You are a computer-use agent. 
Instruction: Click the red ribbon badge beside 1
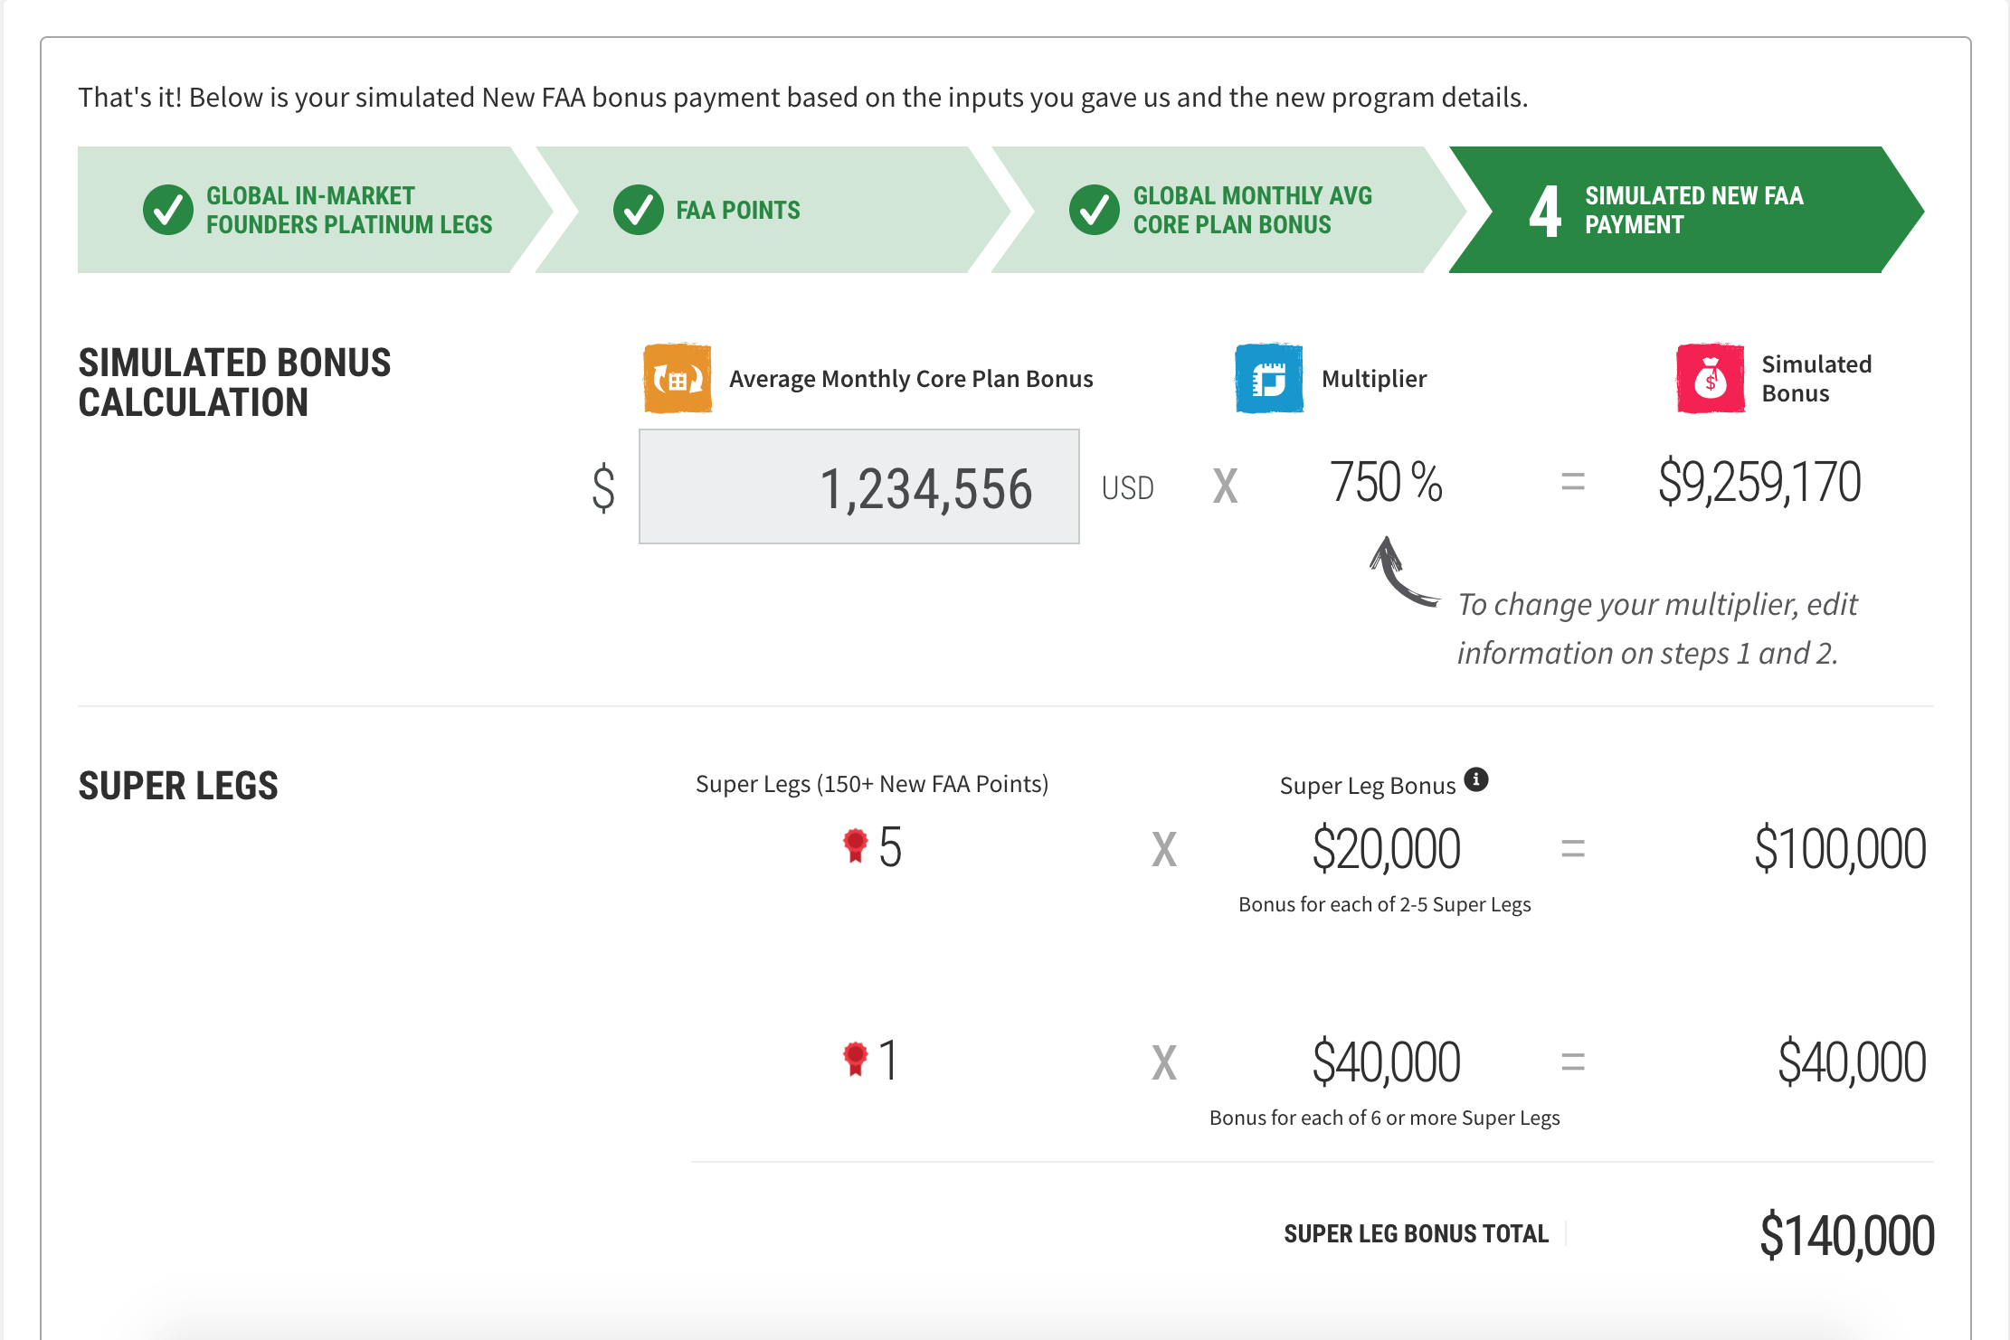(x=855, y=1059)
